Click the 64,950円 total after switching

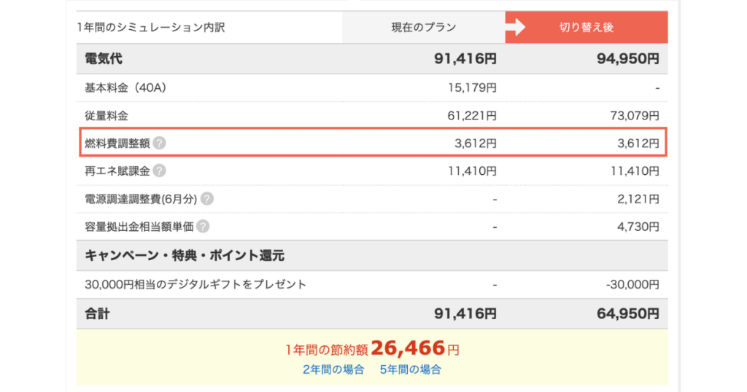click(x=628, y=314)
